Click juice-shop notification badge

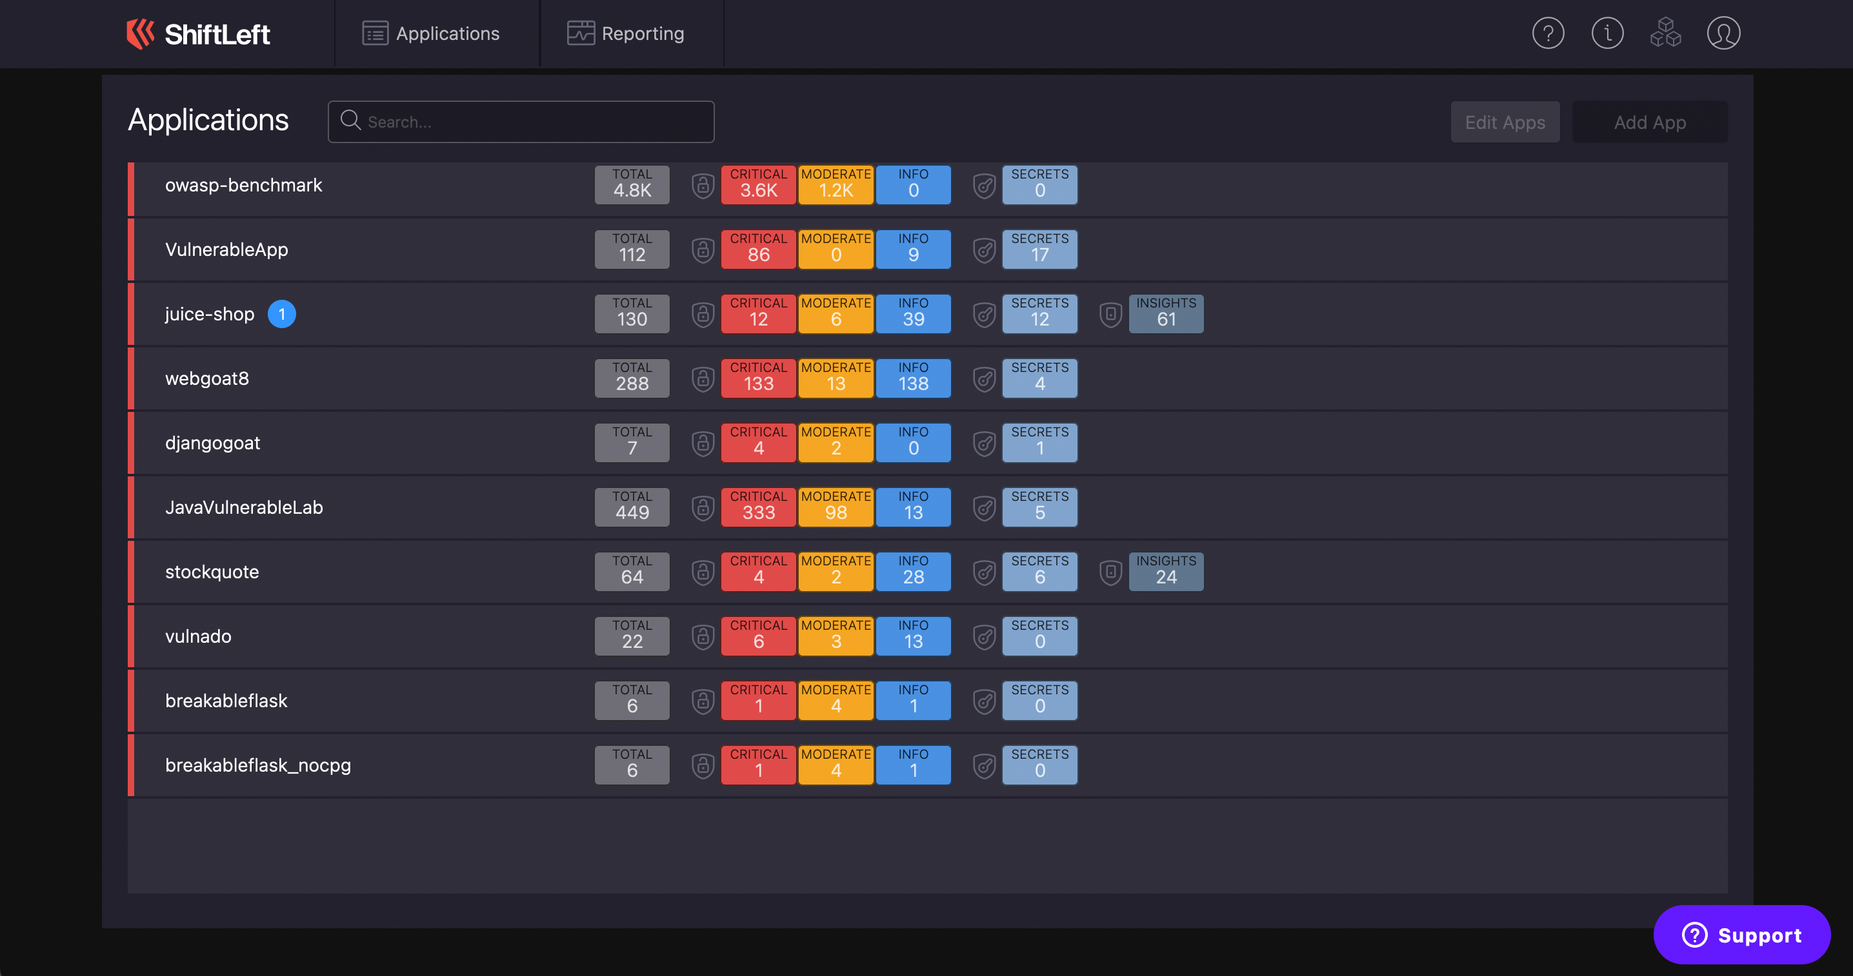point(281,314)
